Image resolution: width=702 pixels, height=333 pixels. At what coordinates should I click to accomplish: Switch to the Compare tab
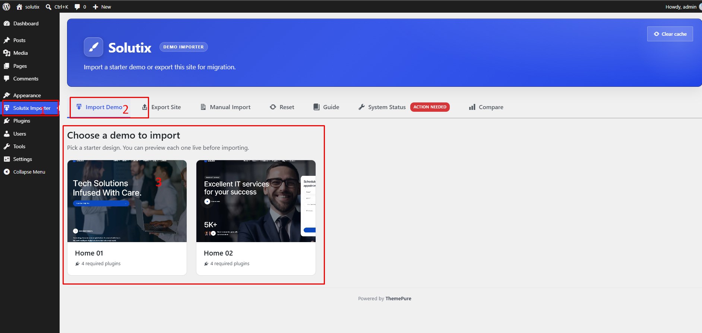pyautogui.click(x=486, y=107)
